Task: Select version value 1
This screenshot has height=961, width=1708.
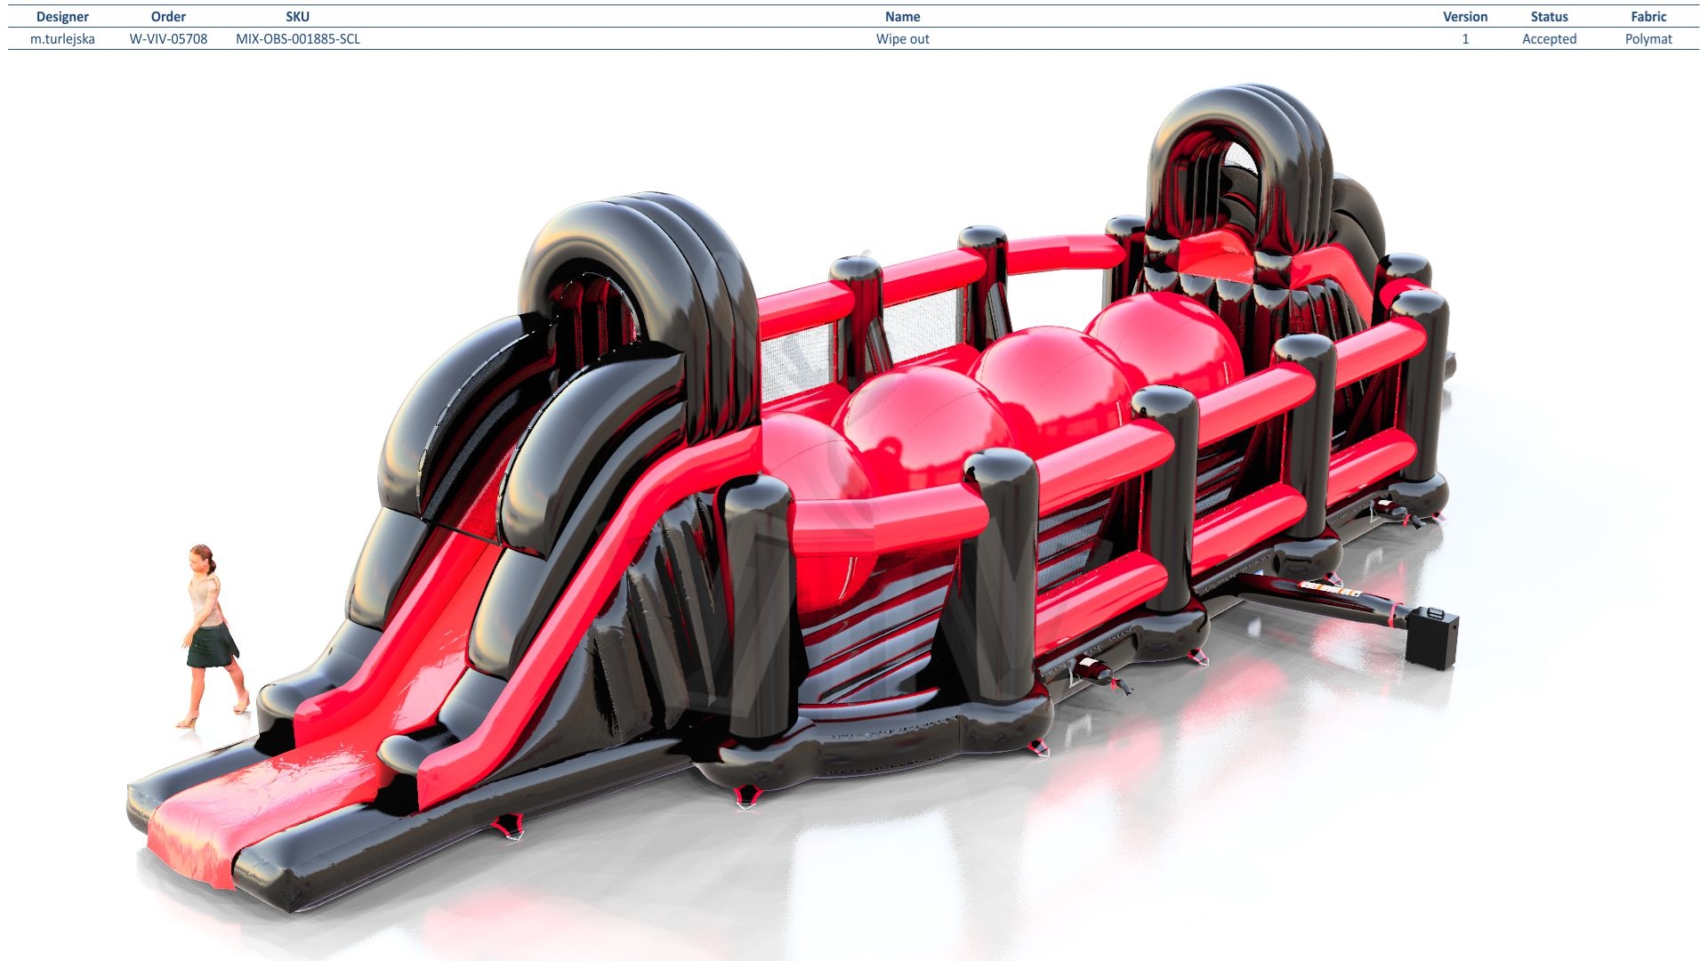Action: (1465, 39)
